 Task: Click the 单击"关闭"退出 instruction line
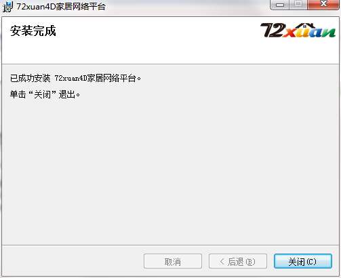[45, 94]
